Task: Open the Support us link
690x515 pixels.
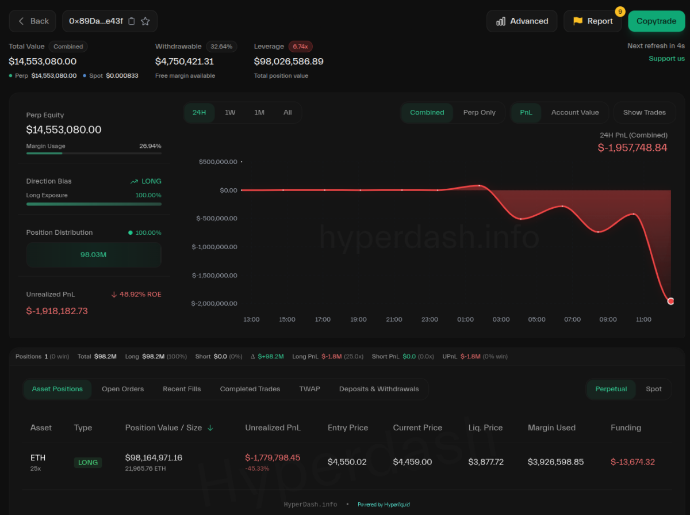Action: [x=666, y=58]
